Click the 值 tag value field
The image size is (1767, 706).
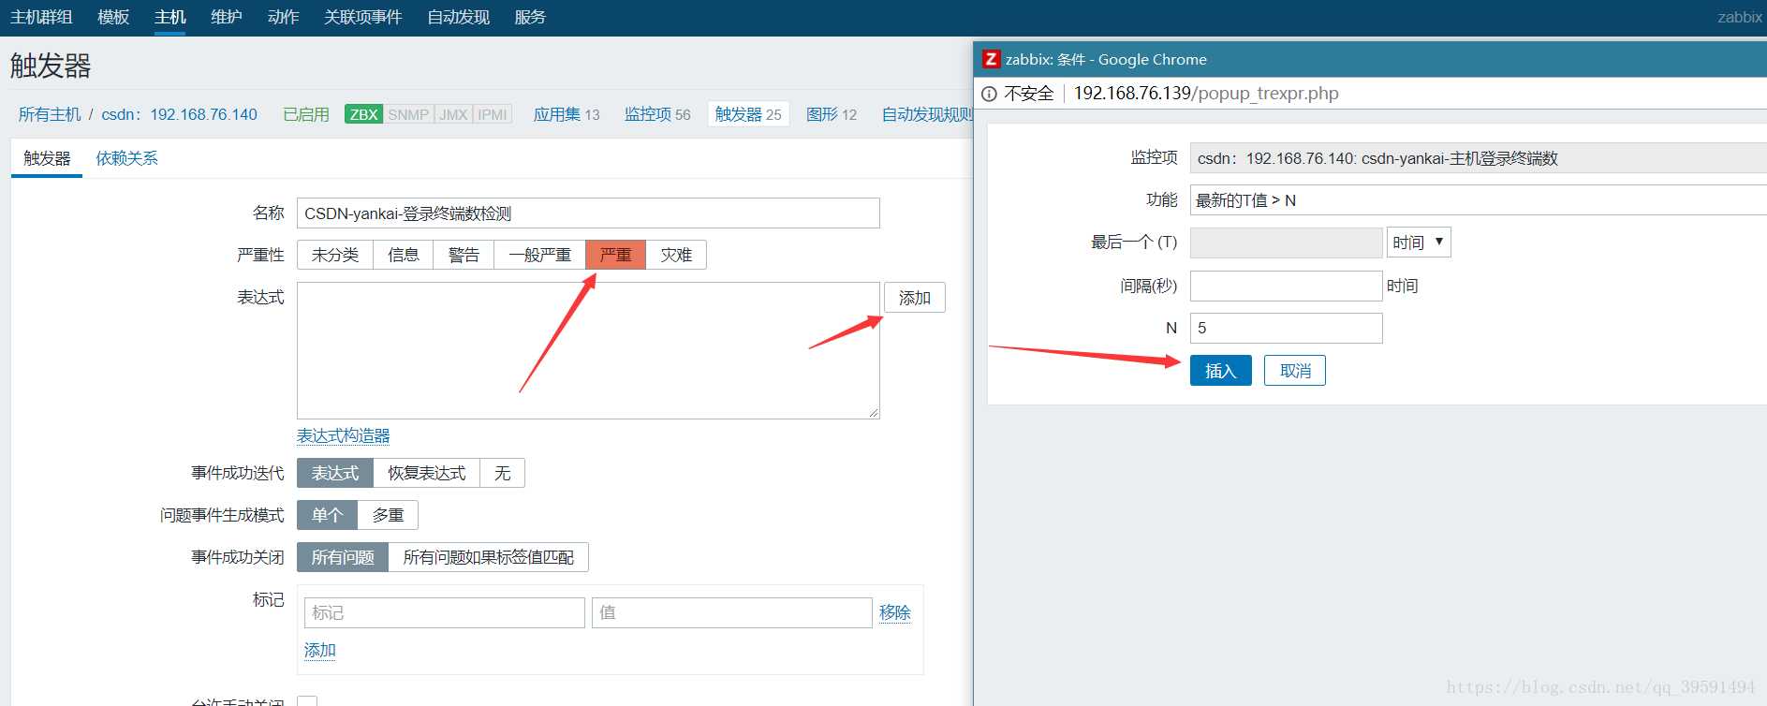tap(732, 612)
